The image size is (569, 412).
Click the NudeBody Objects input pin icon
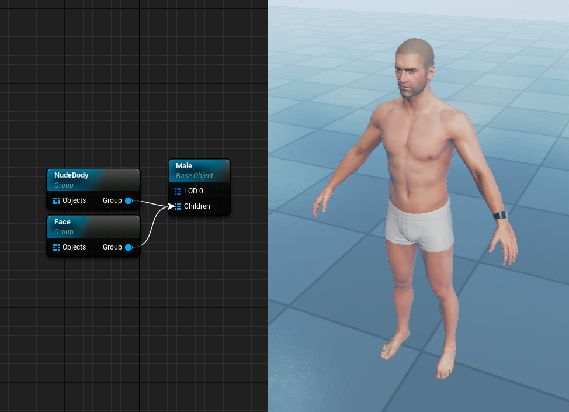point(56,200)
